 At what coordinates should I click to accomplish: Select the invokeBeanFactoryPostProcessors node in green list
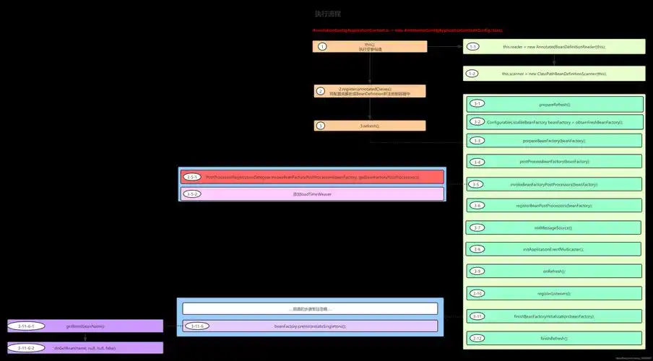click(553, 185)
